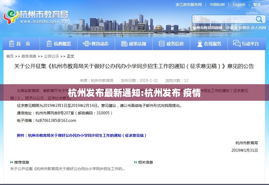The height and width of the screenshot is (185, 269).
Task: Open the 浙江政务服务网 top link
Action: pos(189,5)
